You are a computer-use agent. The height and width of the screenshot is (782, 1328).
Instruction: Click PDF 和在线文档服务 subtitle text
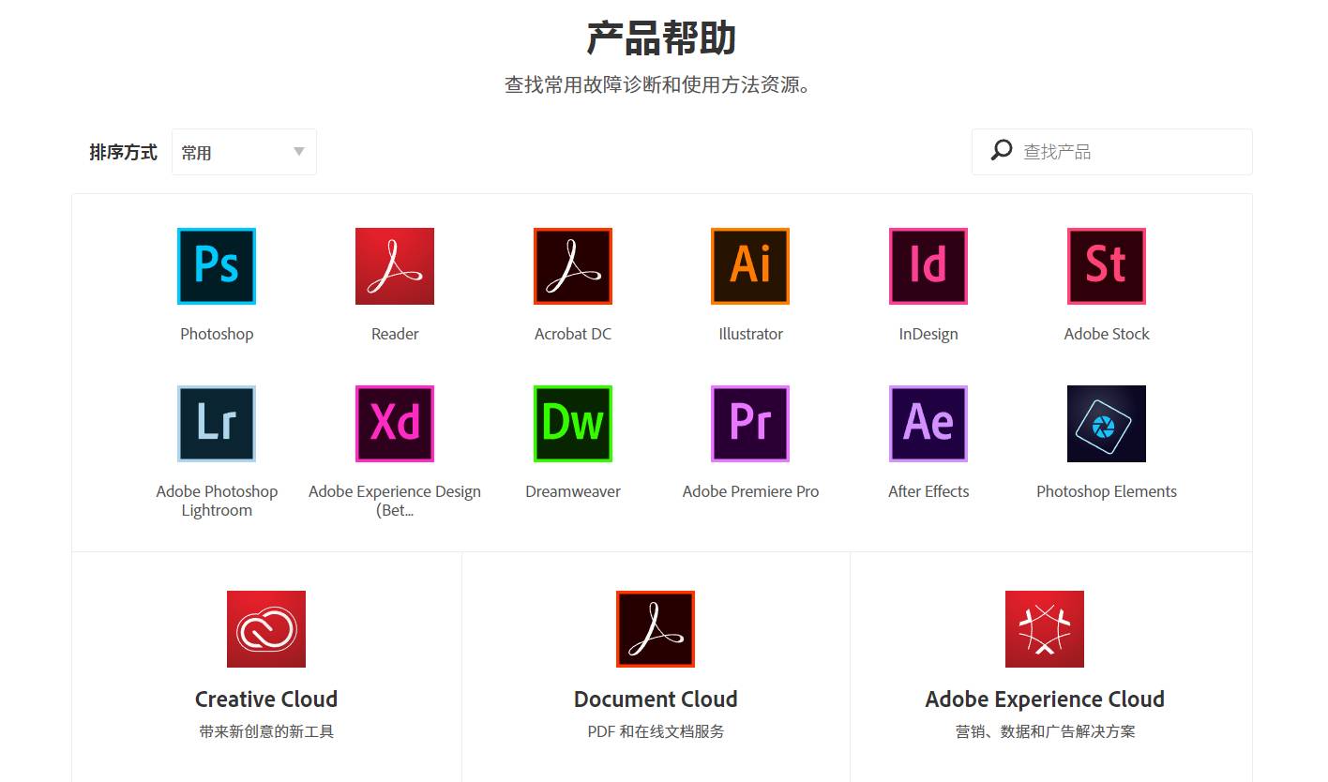click(656, 731)
